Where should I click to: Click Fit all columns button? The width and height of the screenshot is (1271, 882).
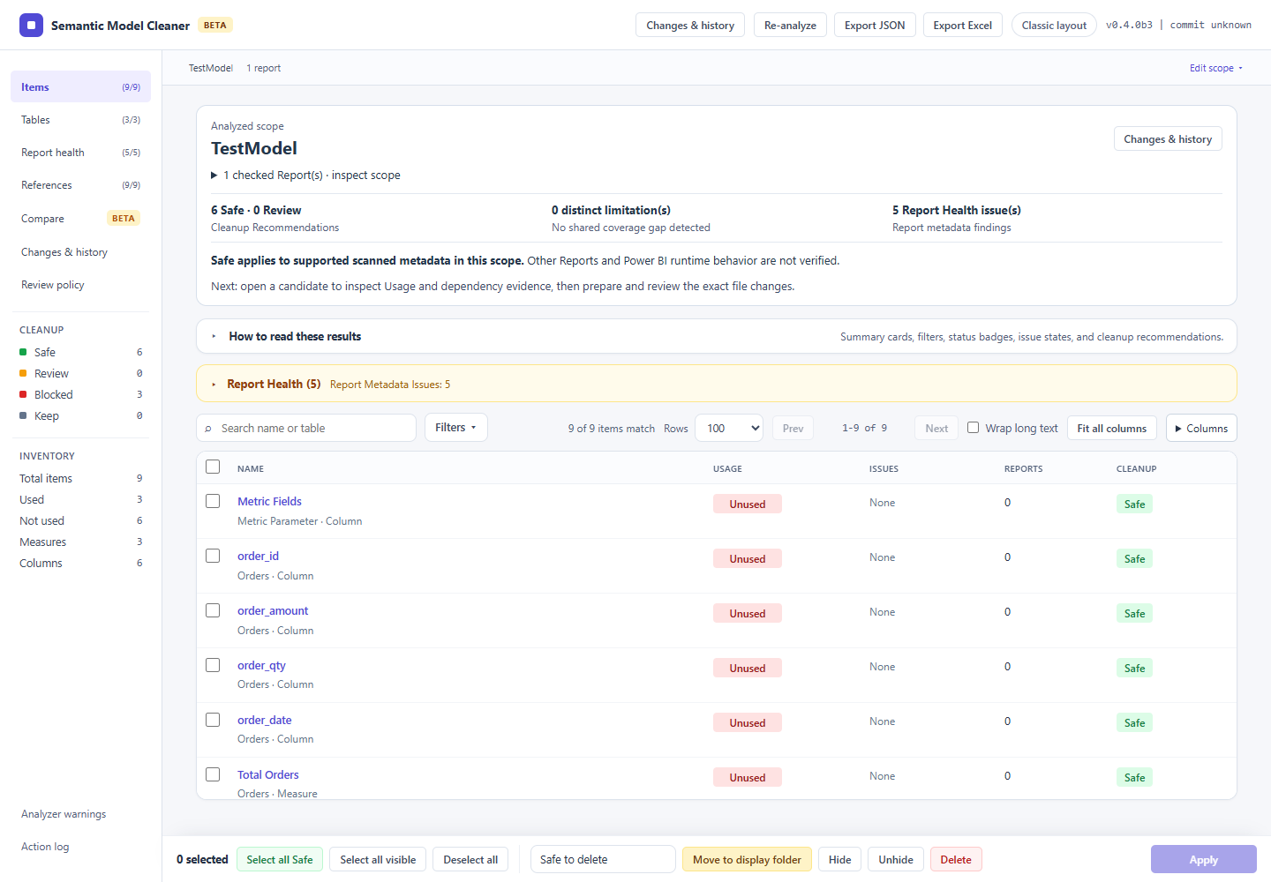[1112, 428]
